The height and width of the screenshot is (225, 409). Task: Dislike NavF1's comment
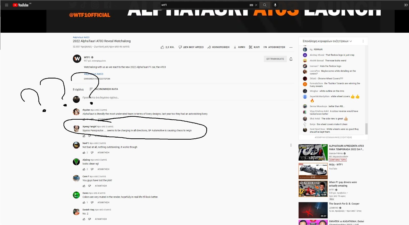(92, 153)
